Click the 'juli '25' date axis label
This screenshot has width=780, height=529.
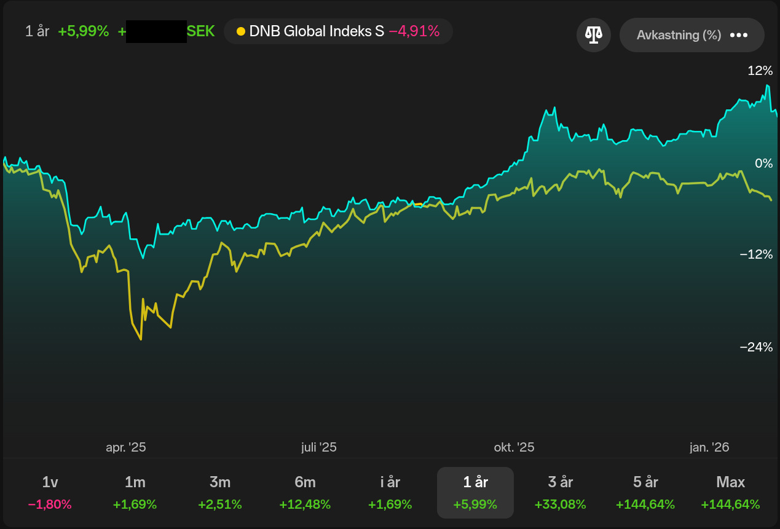click(x=319, y=447)
